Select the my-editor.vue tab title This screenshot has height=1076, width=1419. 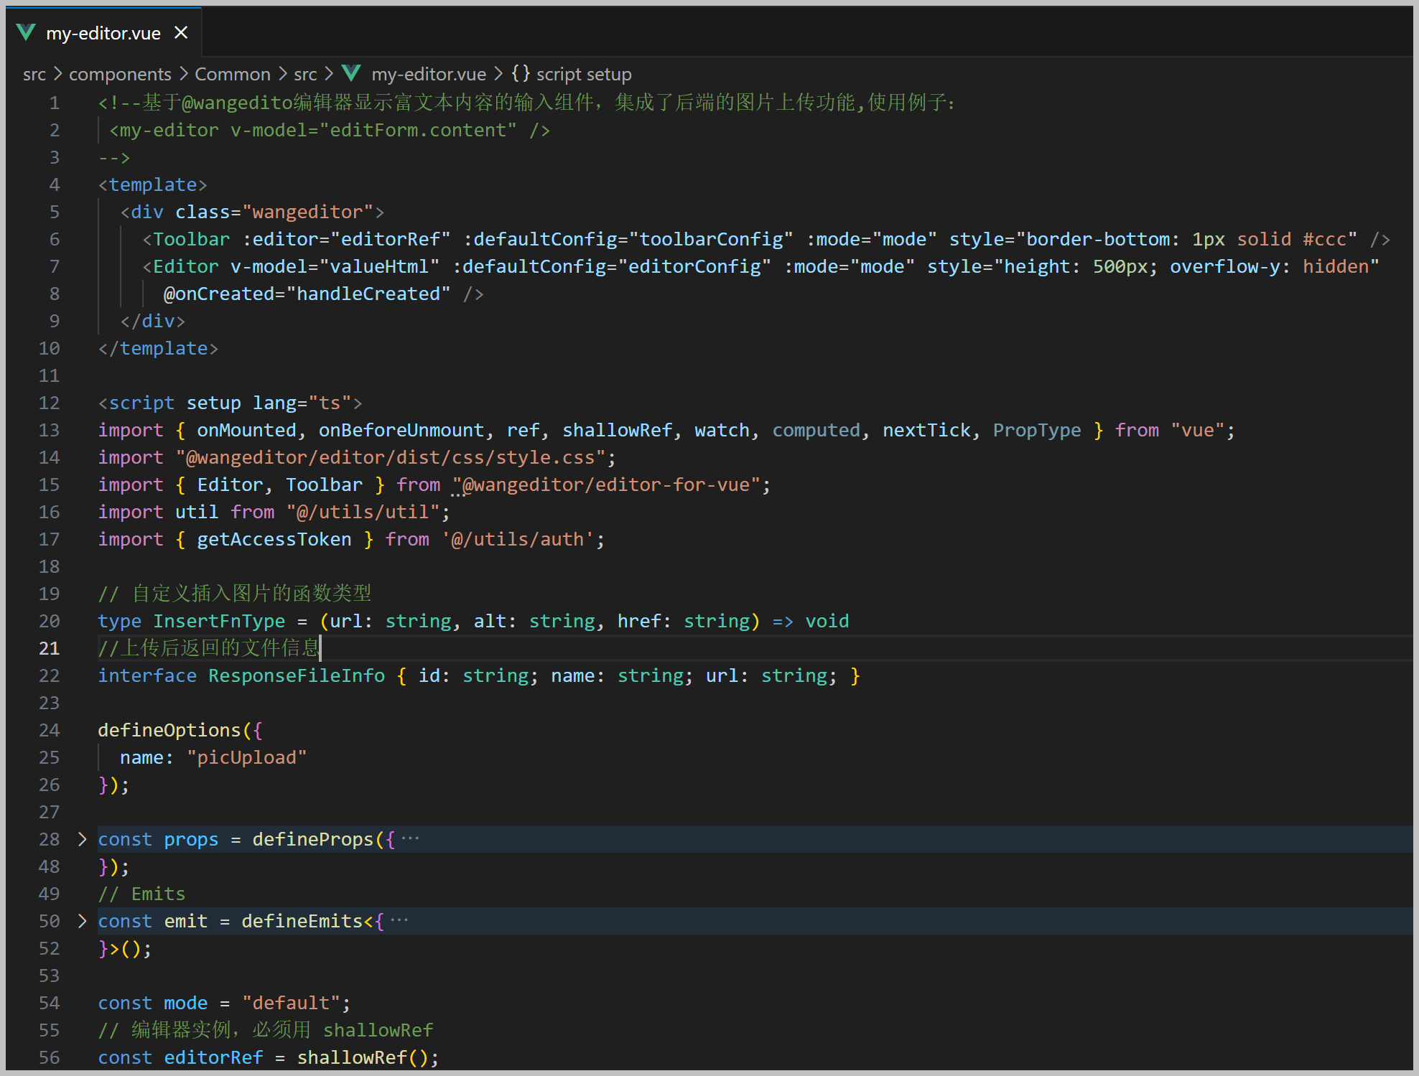click(103, 33)
